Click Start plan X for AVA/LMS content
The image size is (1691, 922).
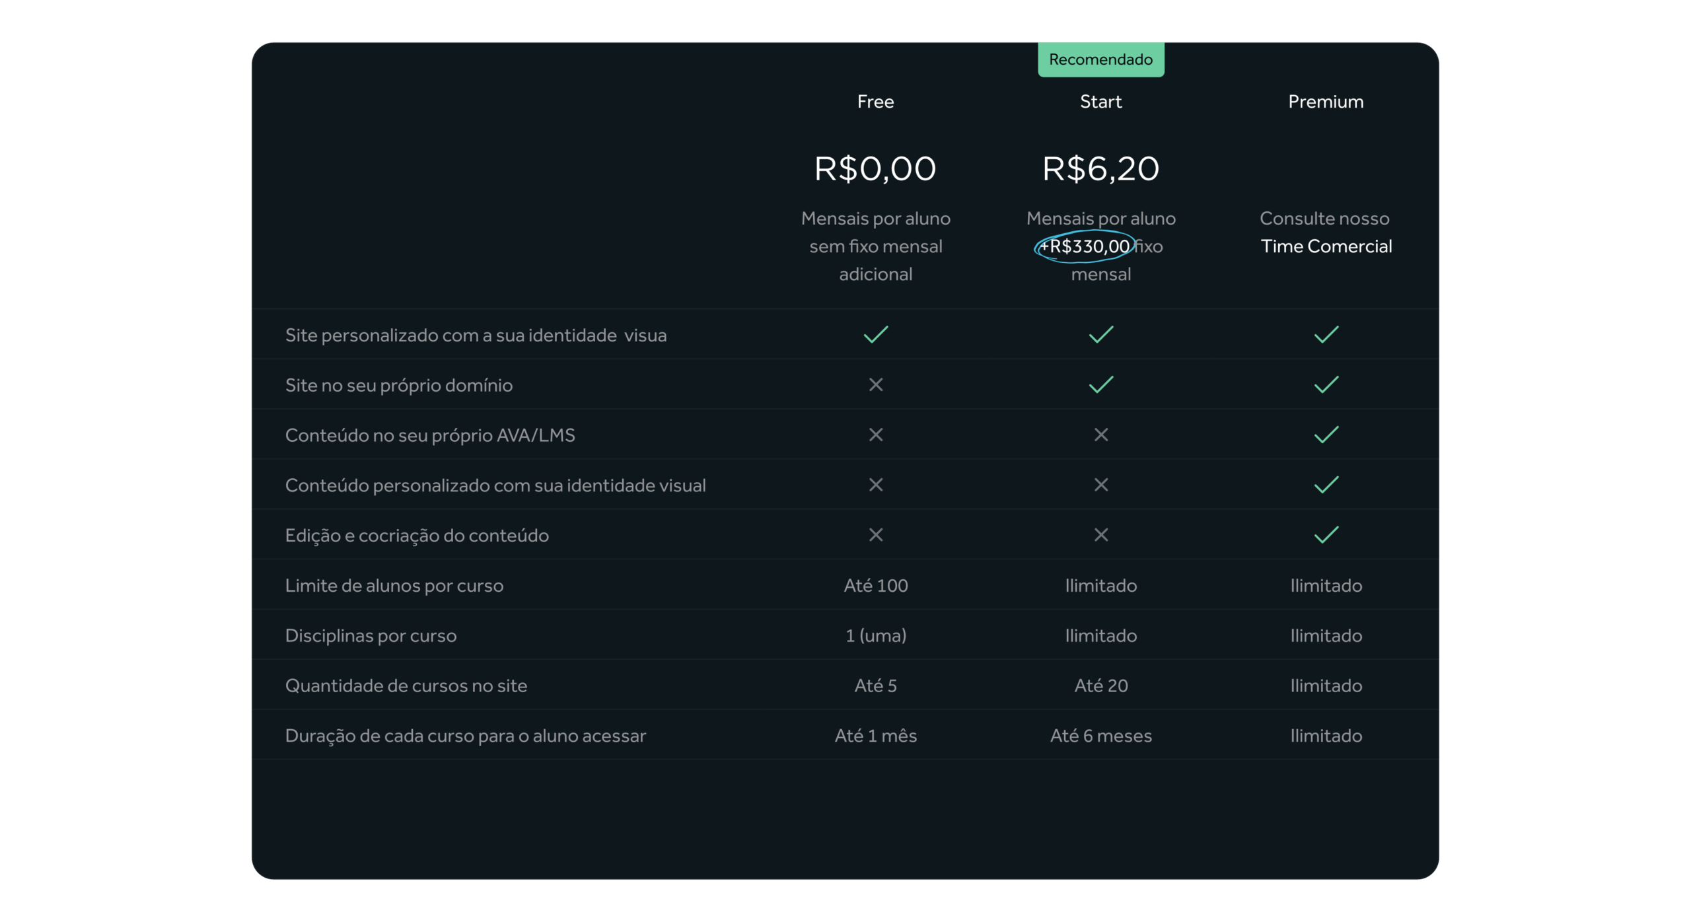[x=1100, y=435]
